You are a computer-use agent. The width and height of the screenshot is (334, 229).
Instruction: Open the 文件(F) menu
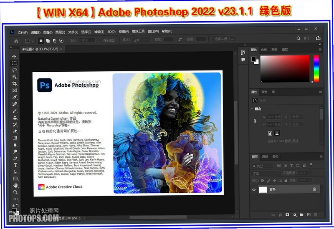[23, 33]
